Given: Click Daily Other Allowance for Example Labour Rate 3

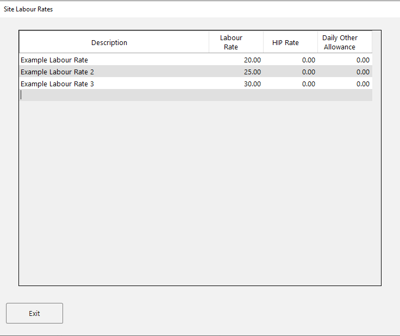Looking at the screenshot, I should tap(345, 83).
